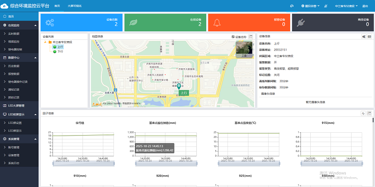
Task: Click the offline devices plug icon card
Action: click(x=300, y=22)
